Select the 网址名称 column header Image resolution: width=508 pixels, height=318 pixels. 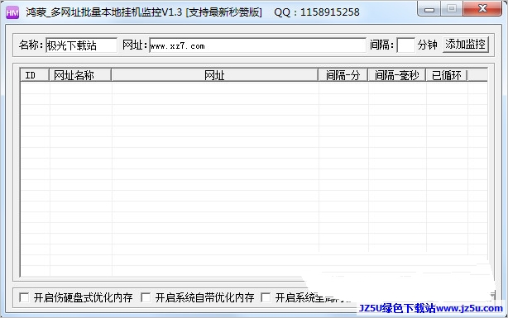(80, 75)
